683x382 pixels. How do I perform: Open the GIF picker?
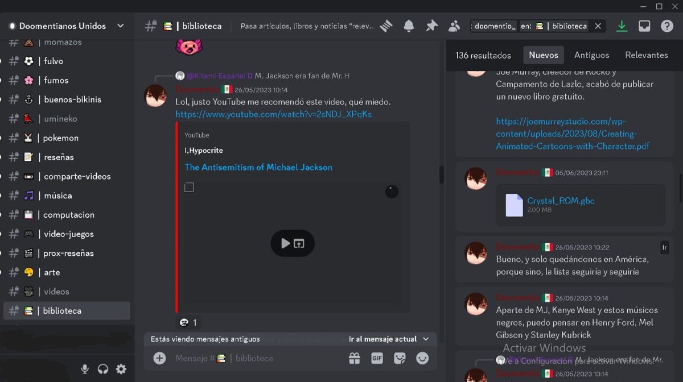[x=377, y=358]
